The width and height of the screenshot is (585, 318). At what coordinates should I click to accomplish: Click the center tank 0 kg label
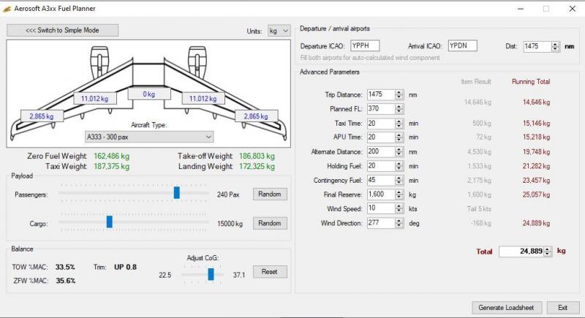pos(149,94)
